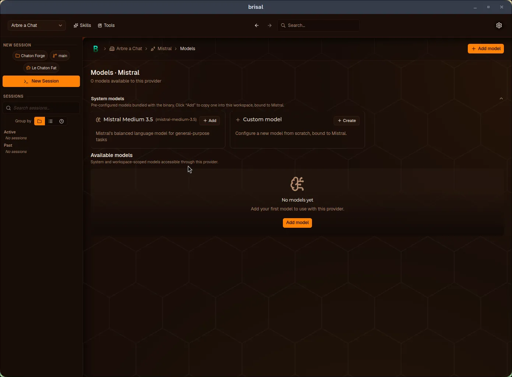This screenshot has width=512, height=377.
Task: Group sessions by time clock icon
Action: 62,121
